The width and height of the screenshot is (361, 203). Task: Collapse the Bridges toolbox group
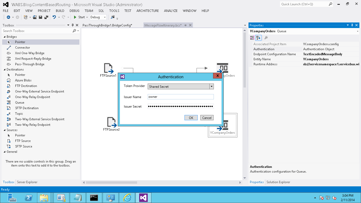point(4,37)
